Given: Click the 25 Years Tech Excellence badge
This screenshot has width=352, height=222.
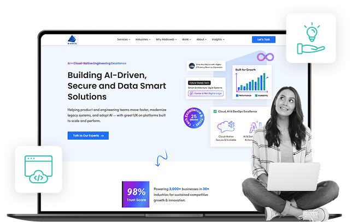Looking at the screenshot, I should click(193, 118).
